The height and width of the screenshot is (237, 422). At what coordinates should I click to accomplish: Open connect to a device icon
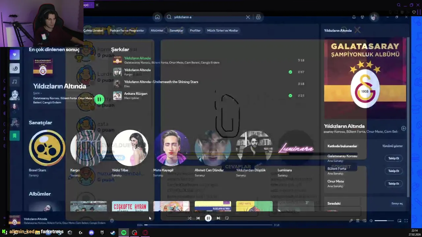pos(364,221)
